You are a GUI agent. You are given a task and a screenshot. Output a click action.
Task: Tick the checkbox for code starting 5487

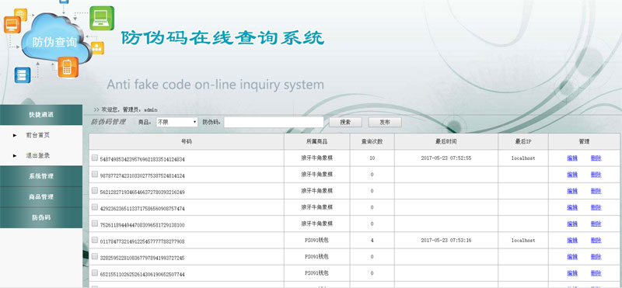pyautogui.click(x=95, y=158)
